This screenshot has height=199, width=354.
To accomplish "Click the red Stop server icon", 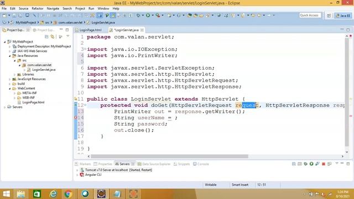I will click(x=323, y=164).
